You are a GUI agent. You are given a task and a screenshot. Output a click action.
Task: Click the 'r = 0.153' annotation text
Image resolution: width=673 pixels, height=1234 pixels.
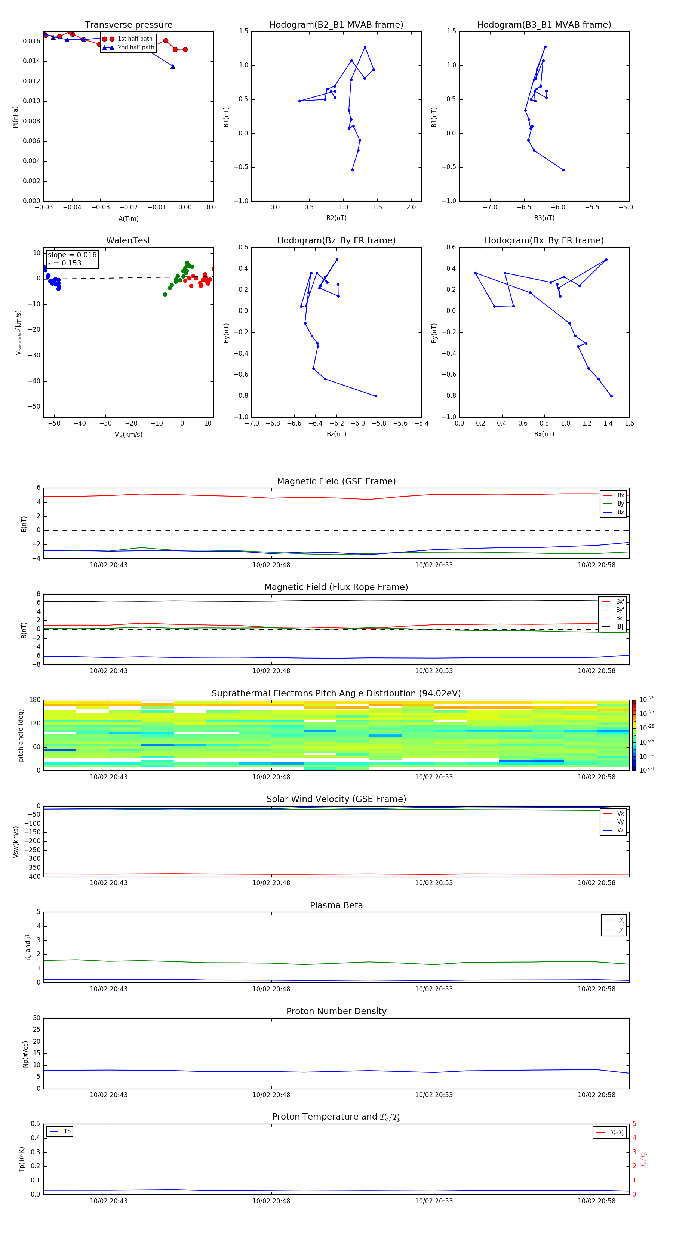coord(65,263)
